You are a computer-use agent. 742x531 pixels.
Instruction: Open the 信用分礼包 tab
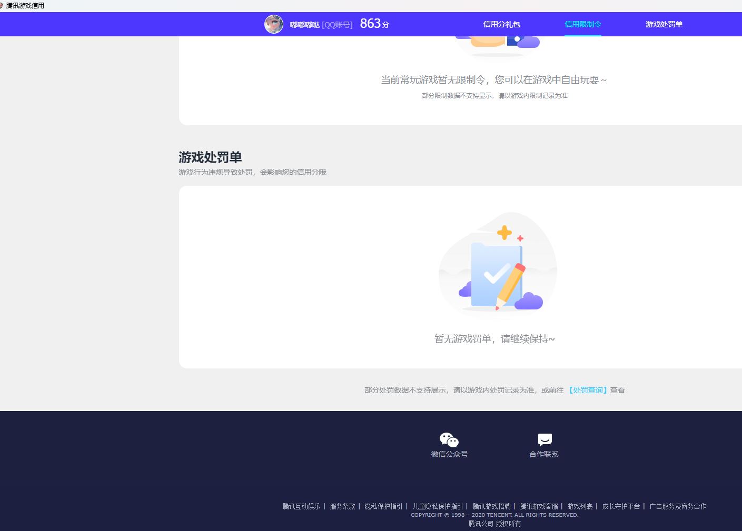501,24
